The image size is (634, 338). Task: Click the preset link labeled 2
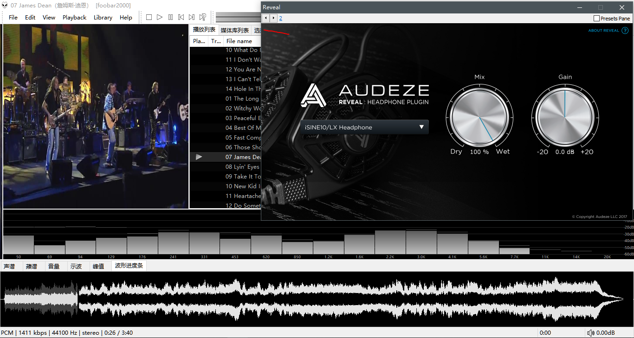[x=281, y=19]
